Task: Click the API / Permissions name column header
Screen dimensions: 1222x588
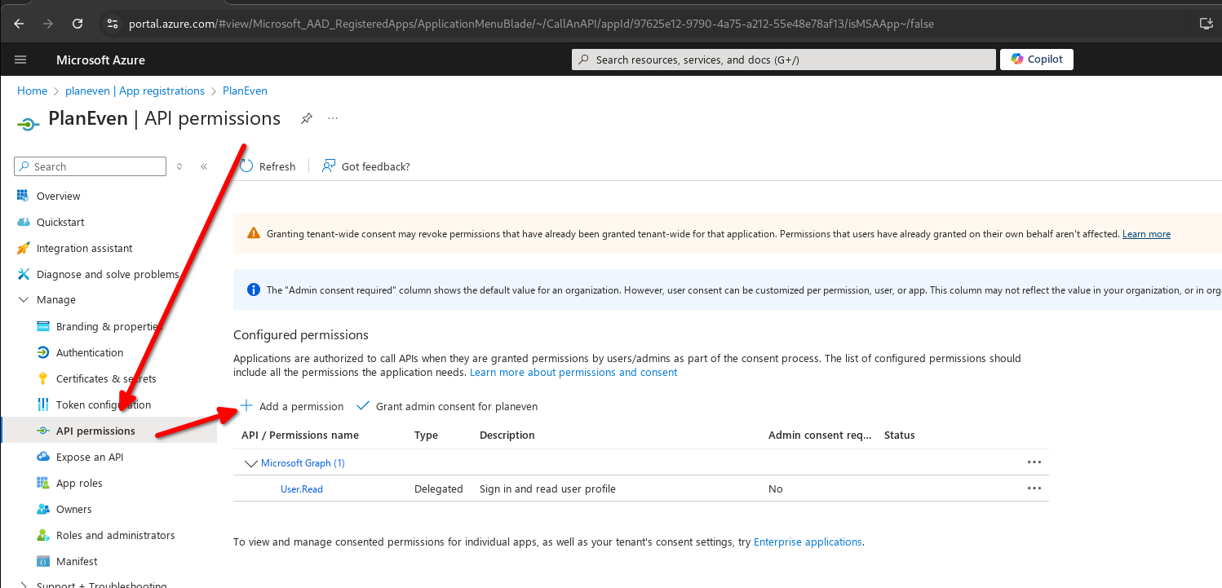Action: click(300, 435)
